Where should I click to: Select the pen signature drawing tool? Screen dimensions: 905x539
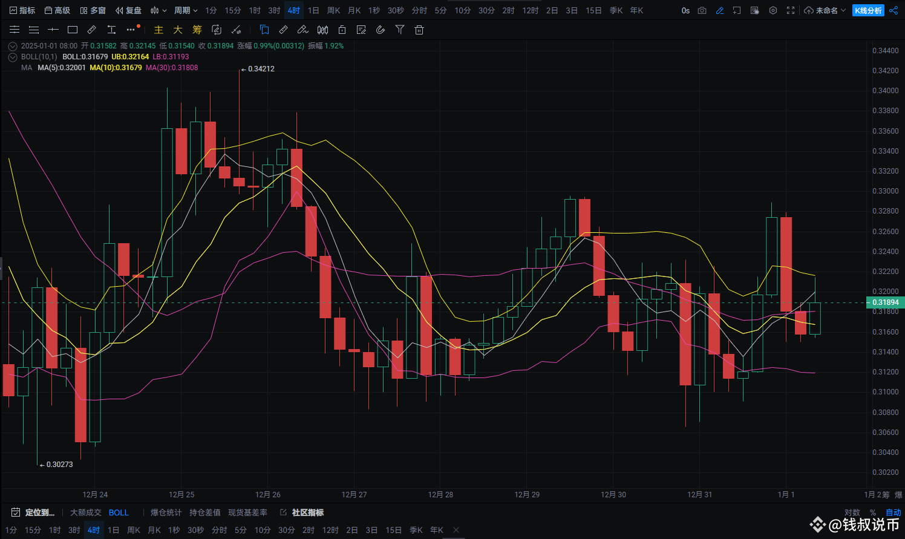[303, 30]
